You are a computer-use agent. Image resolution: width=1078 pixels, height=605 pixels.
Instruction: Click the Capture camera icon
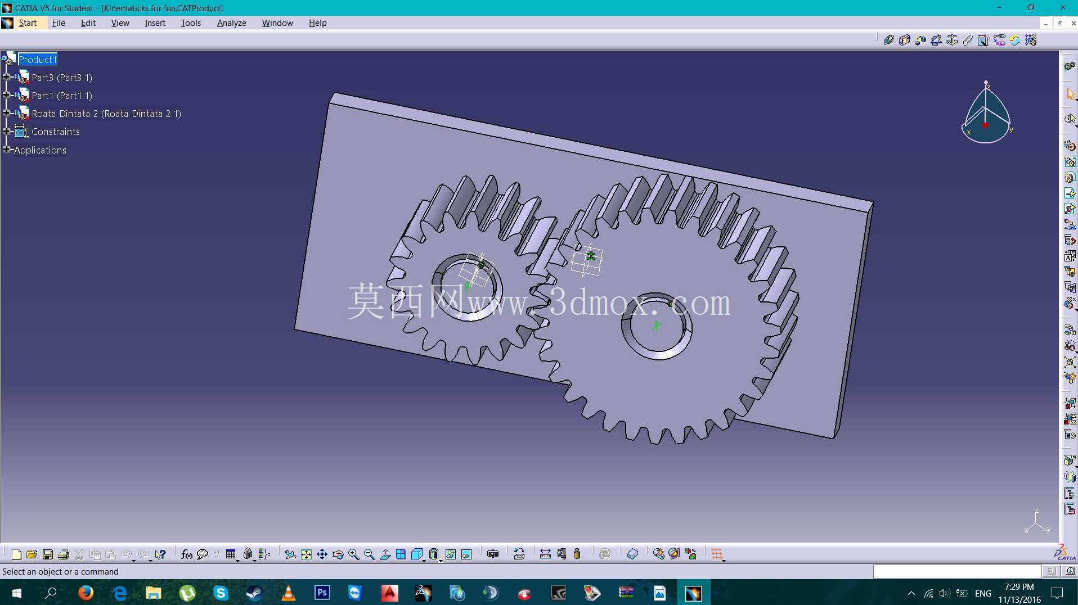[493, 554]
